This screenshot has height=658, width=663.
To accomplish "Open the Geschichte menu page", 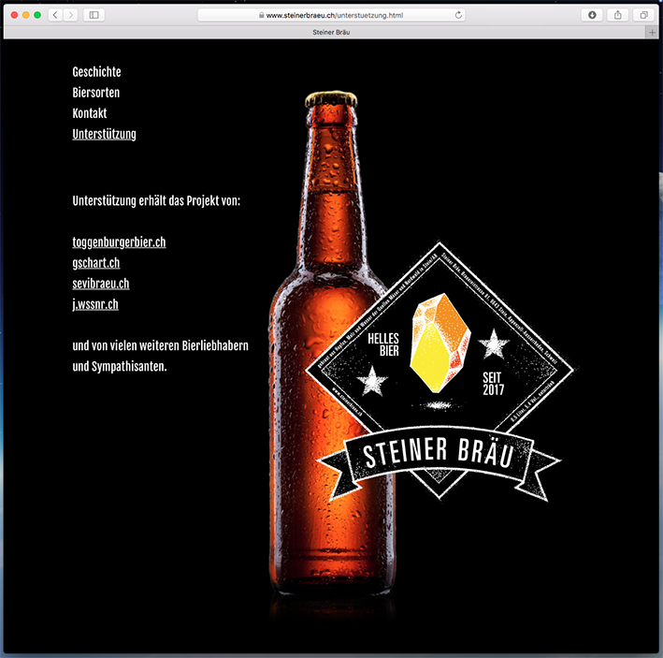I will (x=97, y=72).
